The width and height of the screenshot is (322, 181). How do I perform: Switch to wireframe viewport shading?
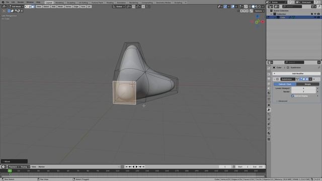click(250, 7)
